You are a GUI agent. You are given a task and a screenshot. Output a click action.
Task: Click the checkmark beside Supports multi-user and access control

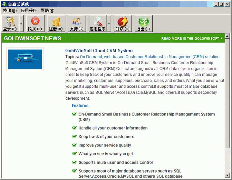(x=74, y=162)
